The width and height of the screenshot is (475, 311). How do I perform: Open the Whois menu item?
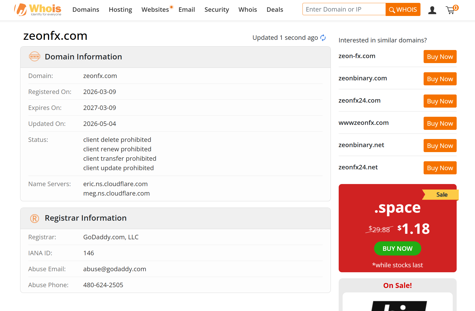click(248, 10)
